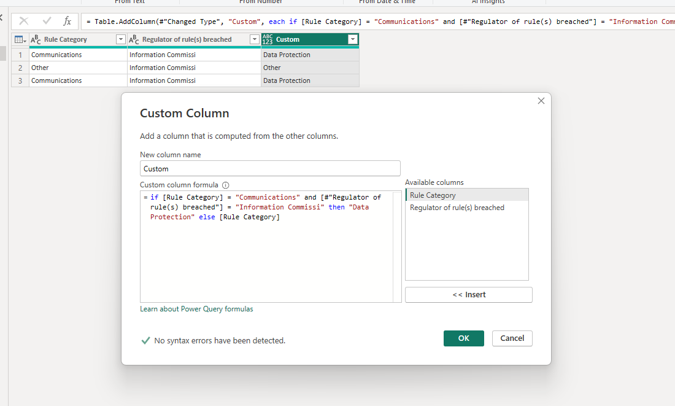Click the formula editor vertical scrollbar

coord(397,246)
